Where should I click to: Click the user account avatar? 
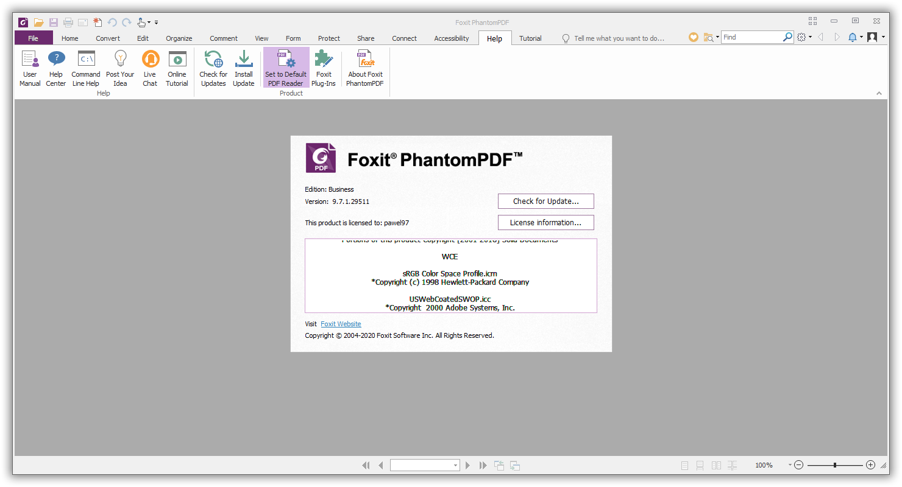[872, 37]
